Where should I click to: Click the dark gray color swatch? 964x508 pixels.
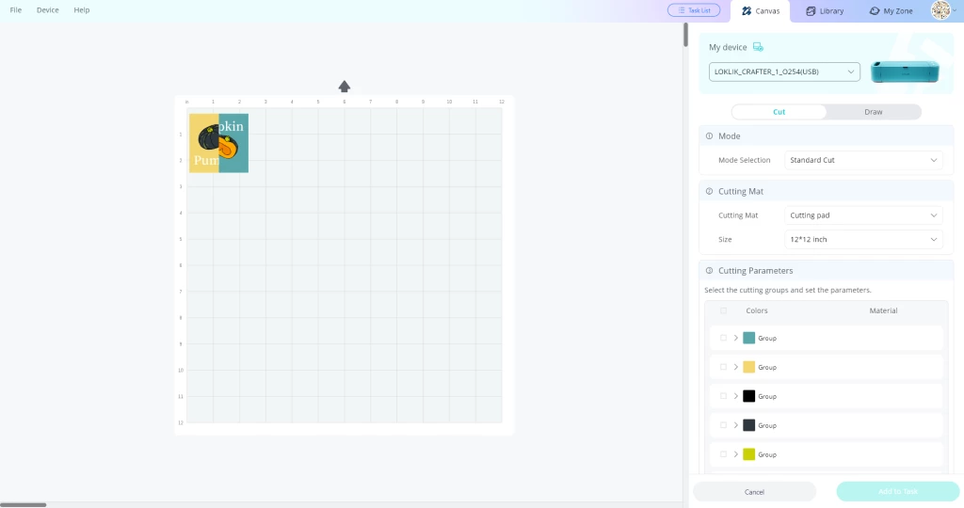(748, 425)
